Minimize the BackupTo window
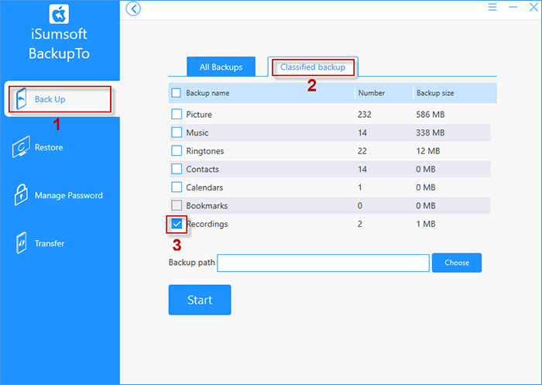Image resolution: width=542 pixels, height=385 pixels. [x=513, y=7]
